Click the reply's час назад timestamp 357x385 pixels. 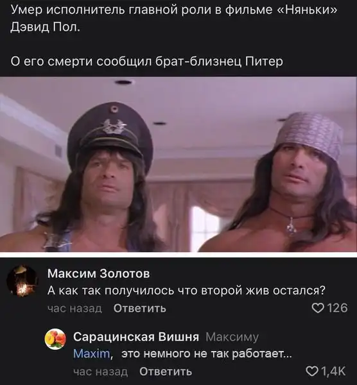point(101,372)
